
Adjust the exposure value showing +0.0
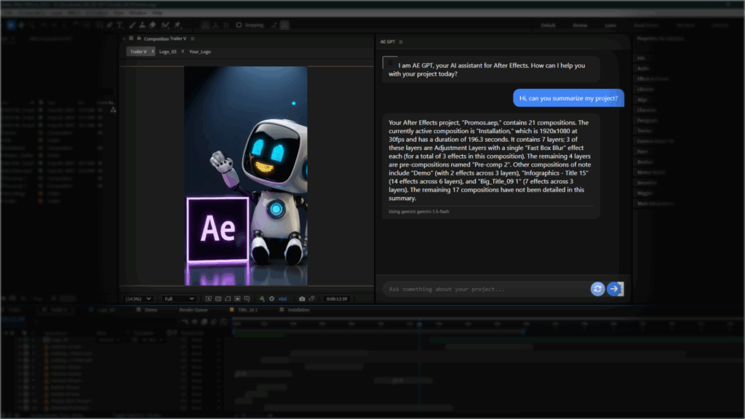[x=282, y=298]
